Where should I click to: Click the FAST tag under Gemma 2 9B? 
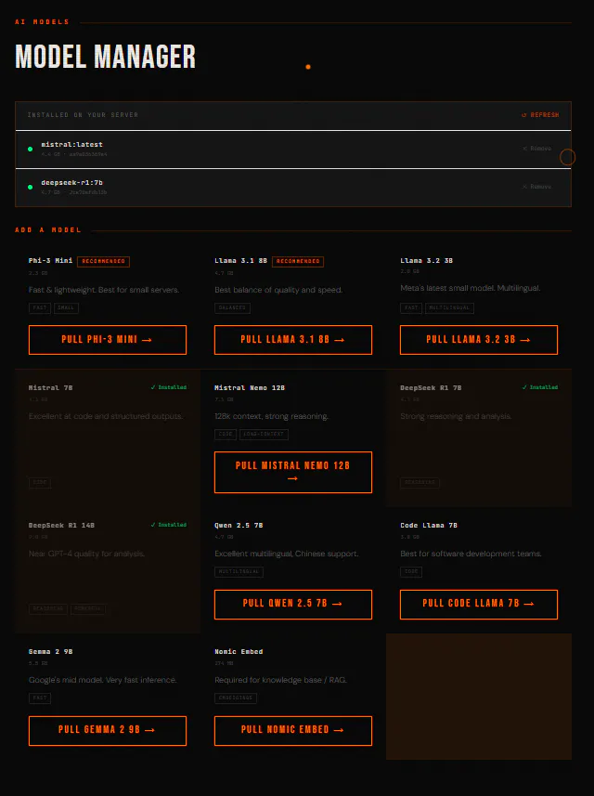tap(40, 698)
